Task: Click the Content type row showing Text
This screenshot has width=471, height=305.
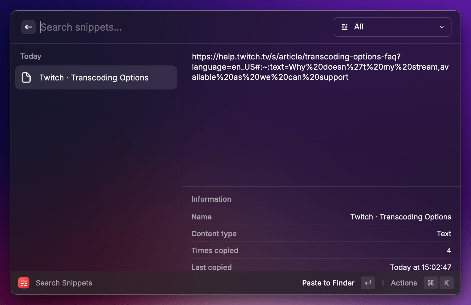Action: pos(321,234)
